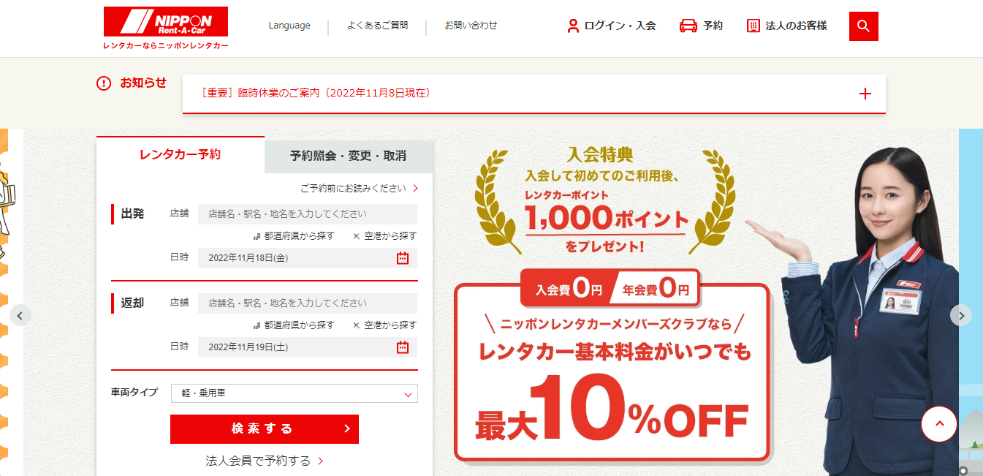Click 法人会員で予約する link
Viewport: 983px width, 476px height.
pos(264,461)
